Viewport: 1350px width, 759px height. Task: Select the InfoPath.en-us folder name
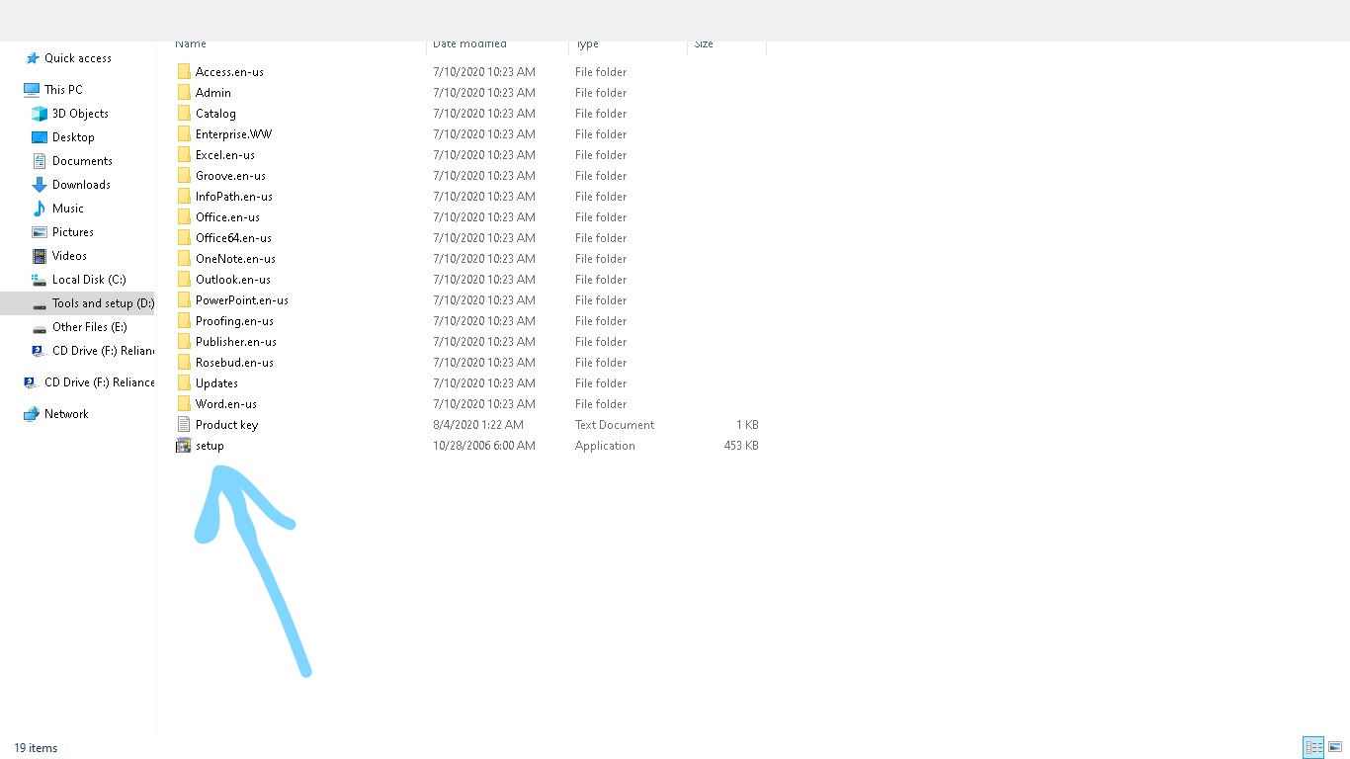coord(234,197)
